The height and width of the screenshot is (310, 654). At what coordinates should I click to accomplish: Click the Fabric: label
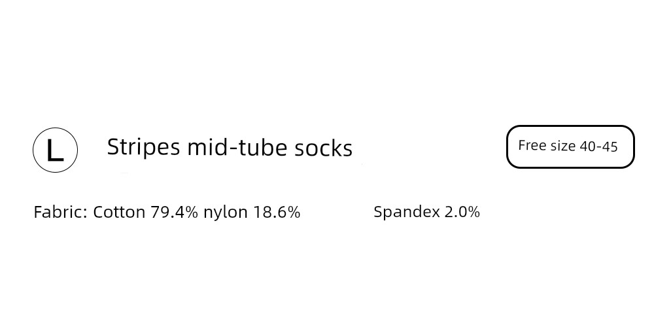(x=60, y=212)
